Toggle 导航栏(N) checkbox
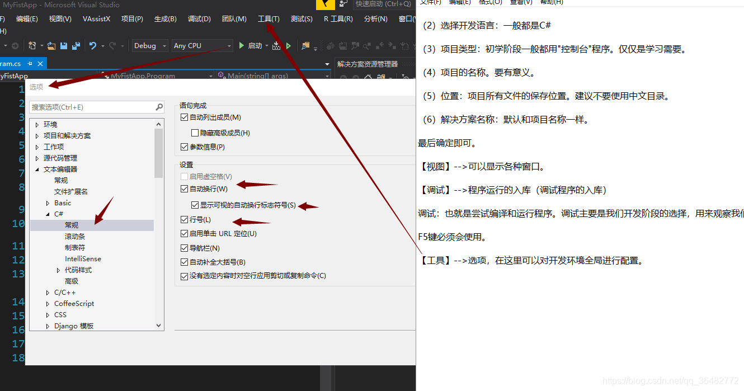Viewport: 744px width, 391px height. 185,248
